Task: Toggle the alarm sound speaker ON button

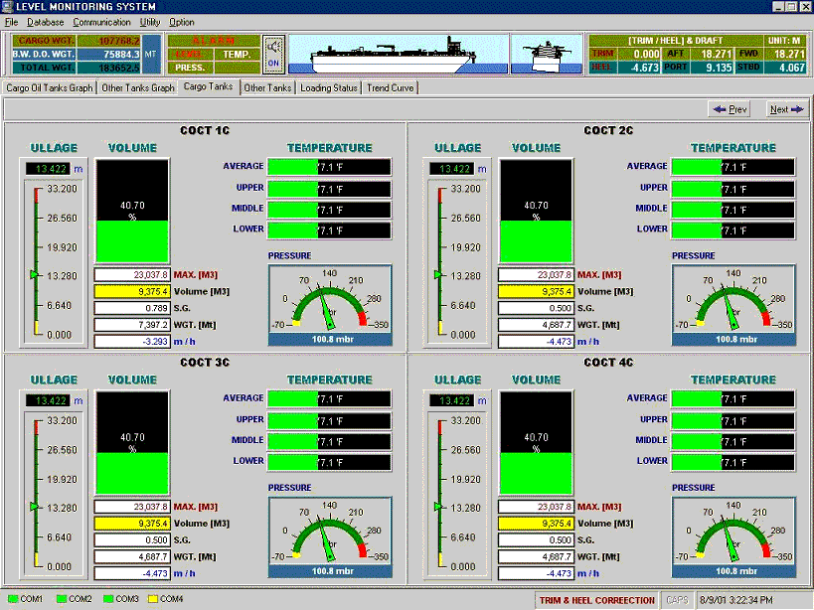Action: 272,54
